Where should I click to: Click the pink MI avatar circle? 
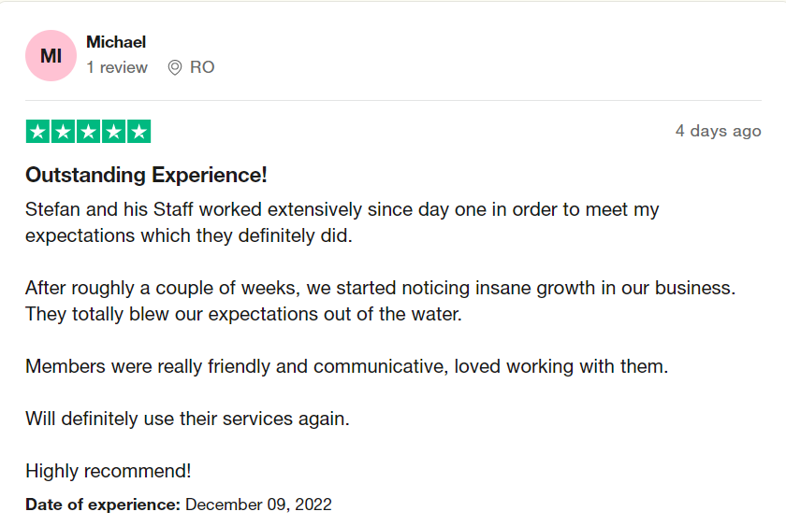[51, 56]
